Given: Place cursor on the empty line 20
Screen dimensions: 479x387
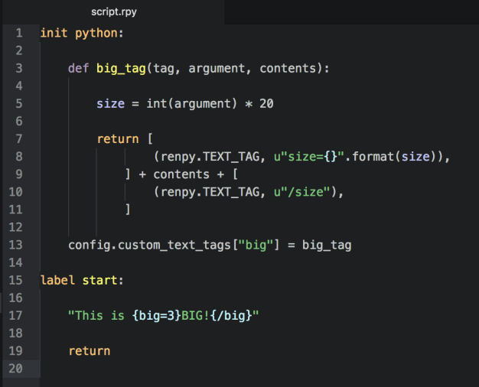Looking at the screenshot, I should click(x=230, y=369).
